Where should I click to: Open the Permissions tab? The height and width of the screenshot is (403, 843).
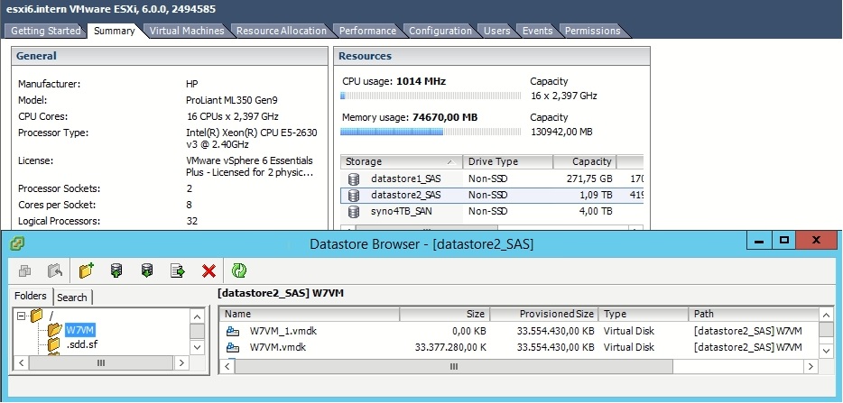tap(592, 32)
